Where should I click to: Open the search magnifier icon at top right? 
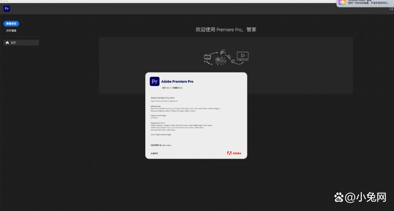tap(391, 9)
